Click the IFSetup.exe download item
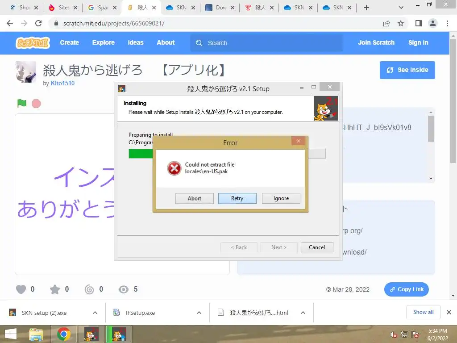 [x=140, y=313]
